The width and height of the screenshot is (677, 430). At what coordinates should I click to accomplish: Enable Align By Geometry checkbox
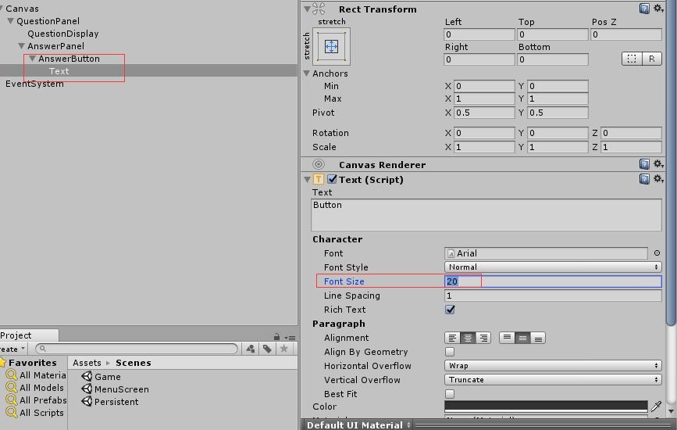tap(450, 352)
